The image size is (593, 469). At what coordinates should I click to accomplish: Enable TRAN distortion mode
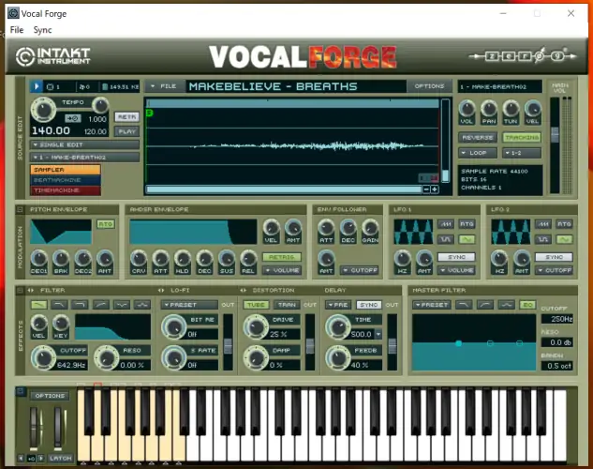point(287,305)
